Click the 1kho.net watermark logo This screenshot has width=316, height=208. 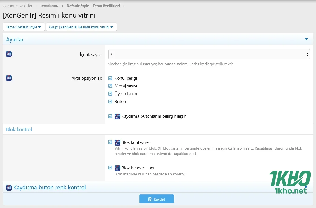tap(290, 182)
